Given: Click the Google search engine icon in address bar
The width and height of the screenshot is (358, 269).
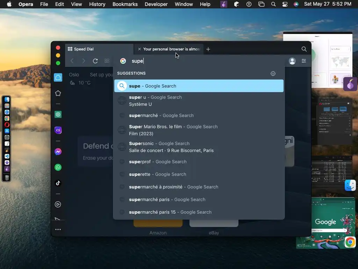Looking at the screenshot, I should [123, 61].
